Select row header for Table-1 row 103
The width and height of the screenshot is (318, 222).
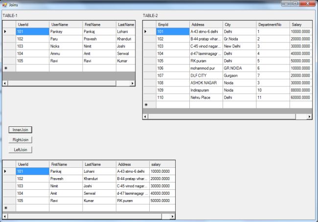9,46
